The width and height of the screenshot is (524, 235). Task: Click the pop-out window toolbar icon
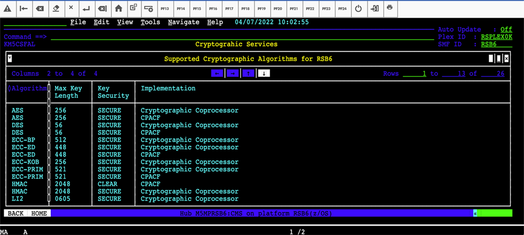click(134, 8)
